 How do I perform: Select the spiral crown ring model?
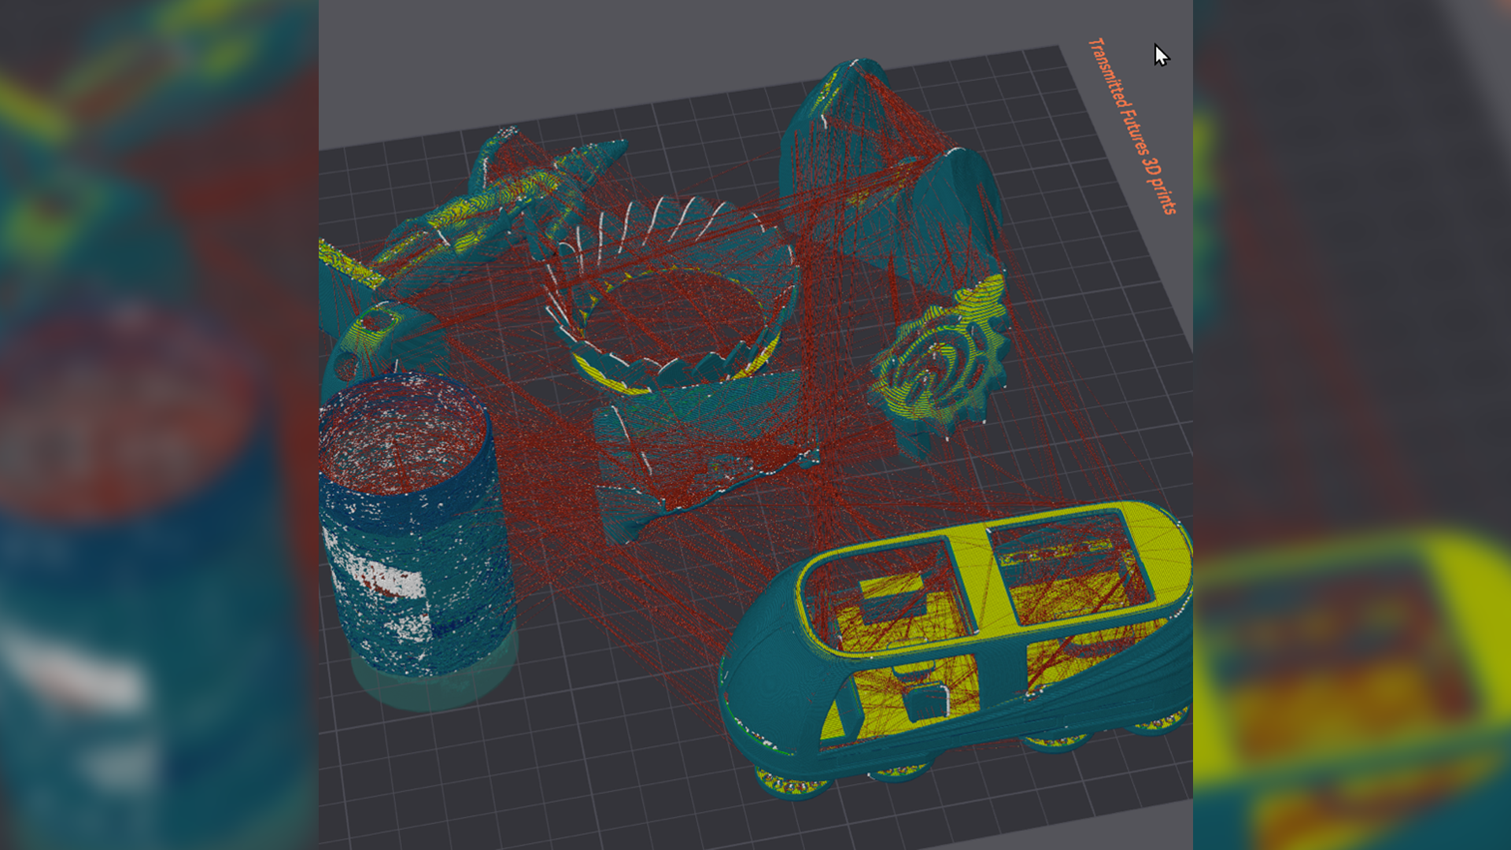(x=673, y=295)
